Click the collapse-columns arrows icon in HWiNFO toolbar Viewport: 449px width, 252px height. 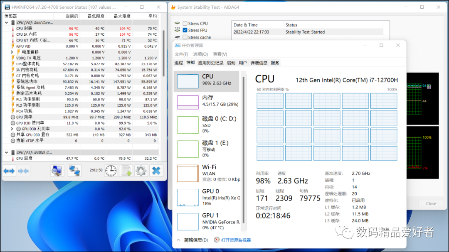pos(23,171)
